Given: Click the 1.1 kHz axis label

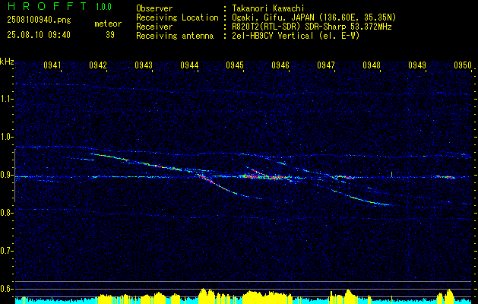Looking at the screenshot, I should coord(6,99).
